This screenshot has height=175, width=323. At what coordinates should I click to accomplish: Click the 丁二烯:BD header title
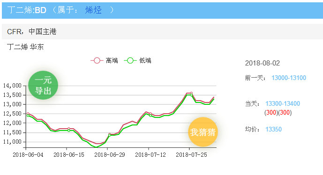27,10
